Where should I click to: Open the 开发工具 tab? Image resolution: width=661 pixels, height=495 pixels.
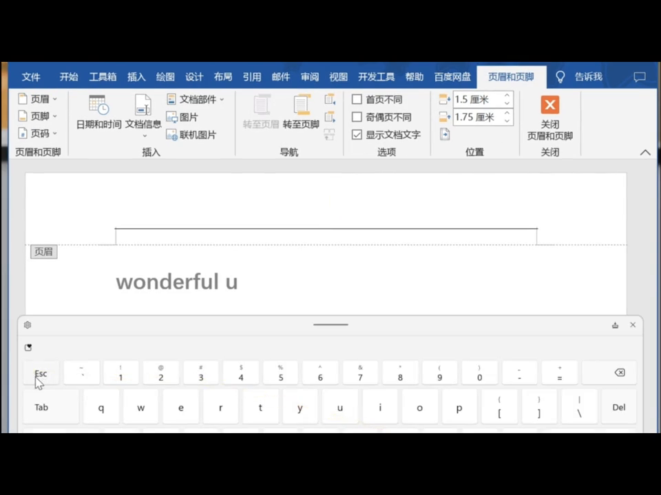click(x=376, y=76)
